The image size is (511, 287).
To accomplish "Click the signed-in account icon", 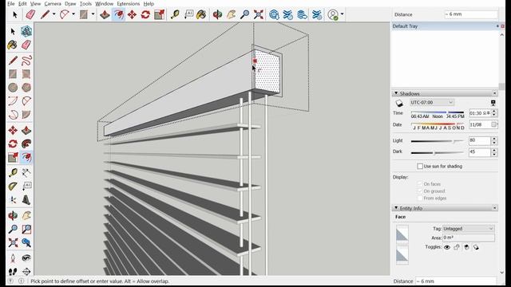I will [333, 14].
